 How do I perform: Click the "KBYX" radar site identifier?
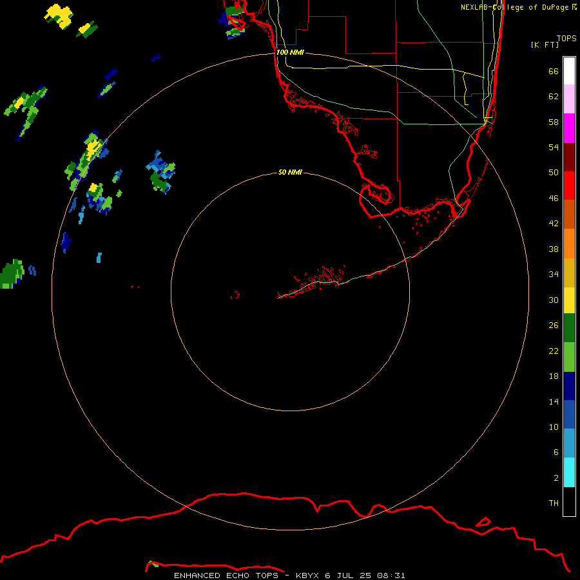tap(307, 575)
